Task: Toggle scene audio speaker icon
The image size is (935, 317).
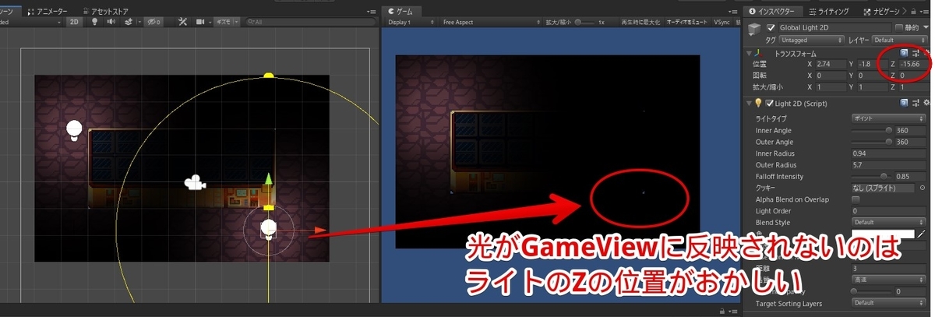Action: (111, 23)
